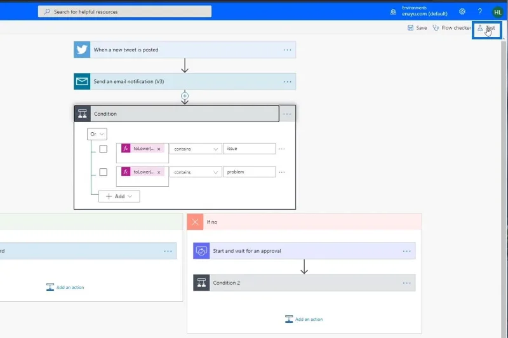Expand the Add condition dropdown
The width and height of the screenshot is (508, 338).
click(x=119, y=196)
